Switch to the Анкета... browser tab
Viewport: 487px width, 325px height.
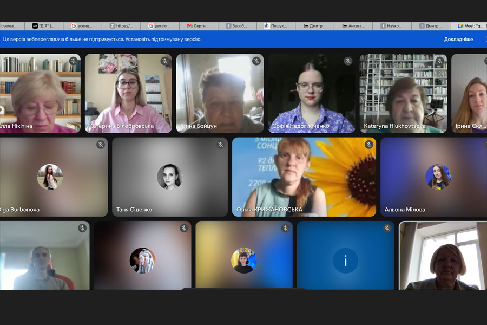[353, 26]
